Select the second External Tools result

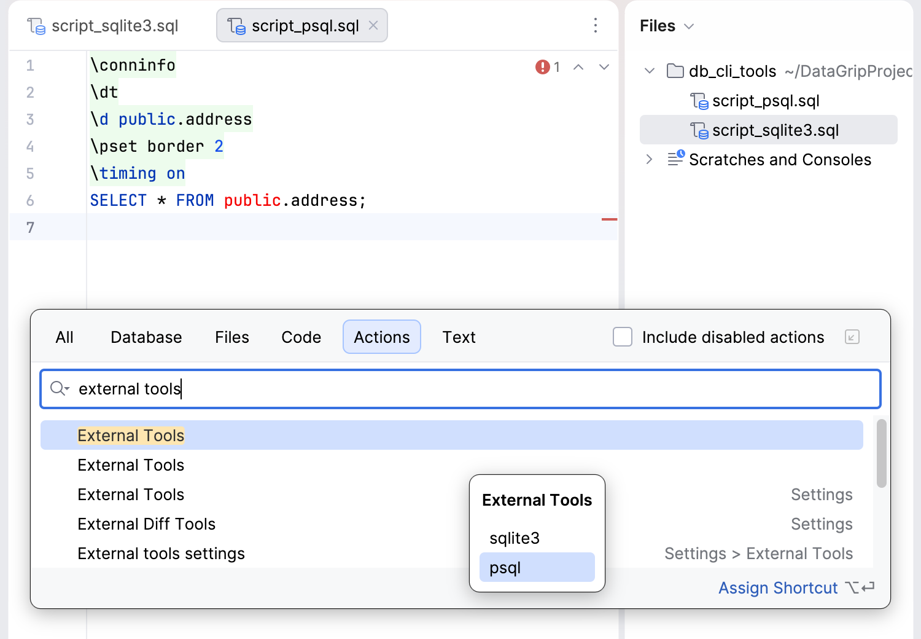tap(452, 465)
